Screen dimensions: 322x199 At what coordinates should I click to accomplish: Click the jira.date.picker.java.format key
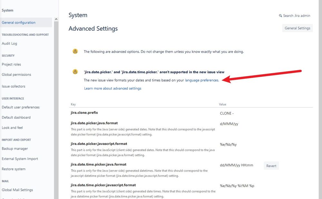(94, 123)
